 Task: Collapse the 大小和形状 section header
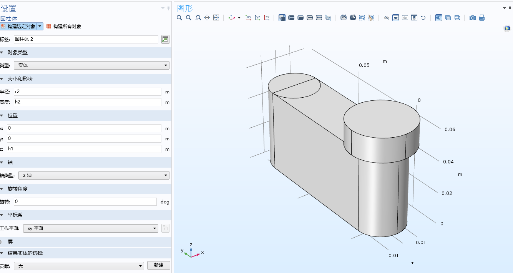point(85,79)
